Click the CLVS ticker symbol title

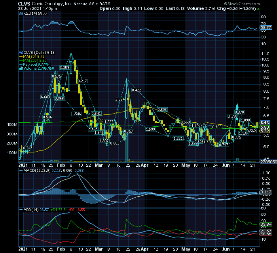(24, 4)
